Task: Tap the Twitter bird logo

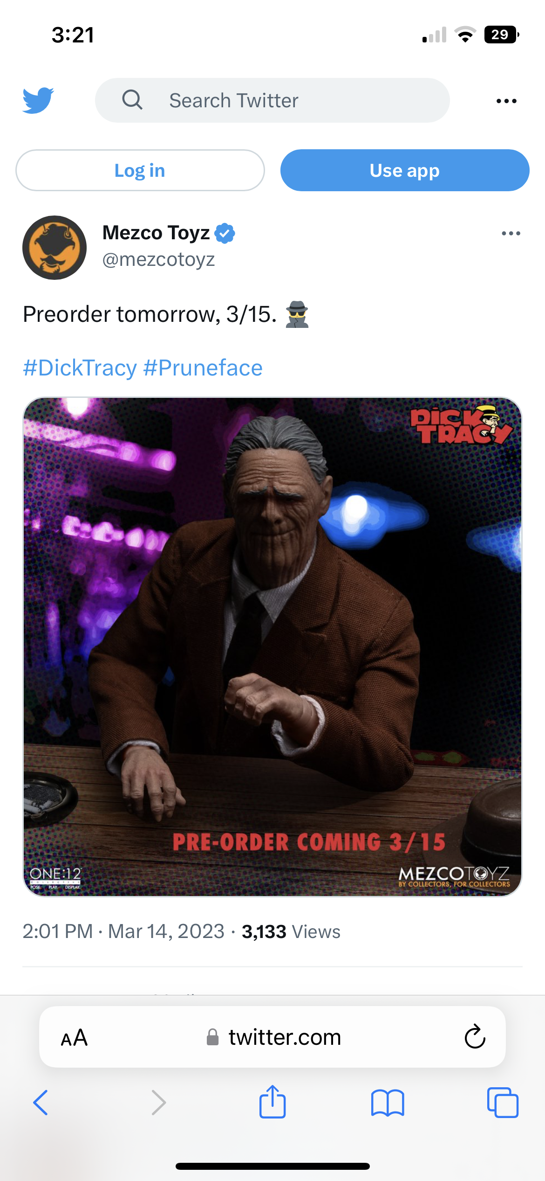Action: click(38, 100)
